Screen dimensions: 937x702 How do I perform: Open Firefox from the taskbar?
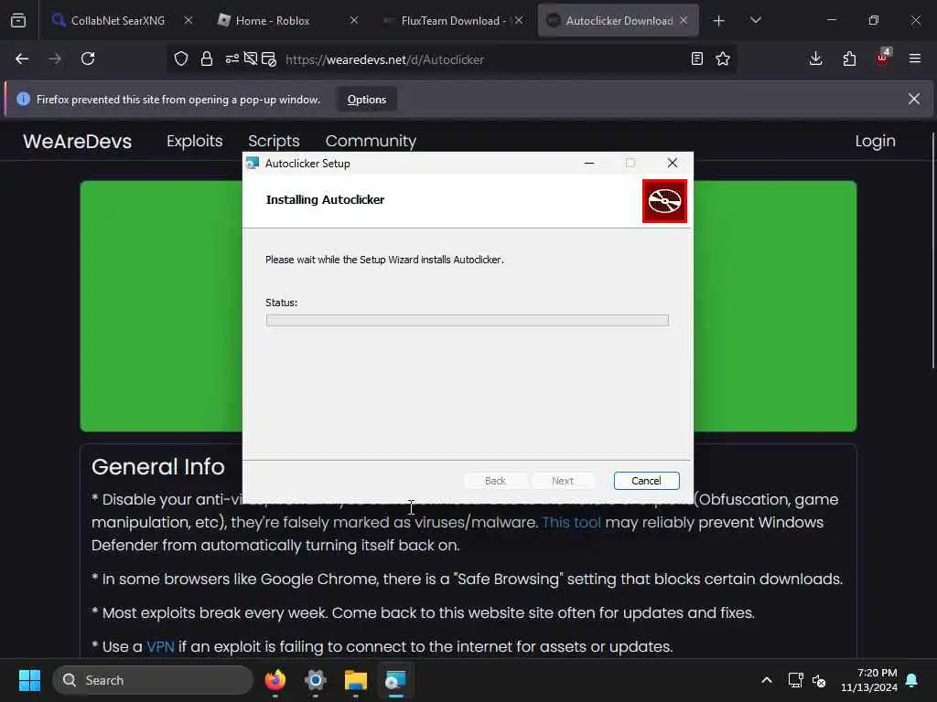point(275,680)
